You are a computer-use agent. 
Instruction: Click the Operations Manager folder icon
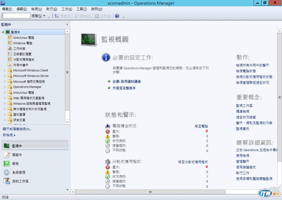point(10,87)
